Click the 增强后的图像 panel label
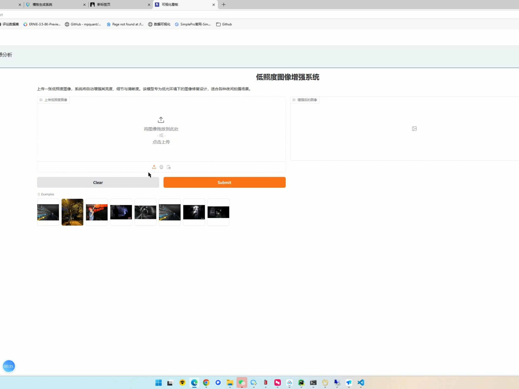 (x=305, y=100)
